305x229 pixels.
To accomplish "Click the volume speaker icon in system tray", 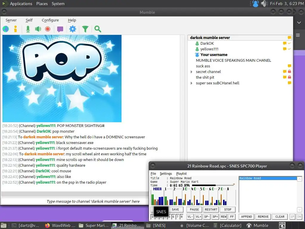I will 264,4.
